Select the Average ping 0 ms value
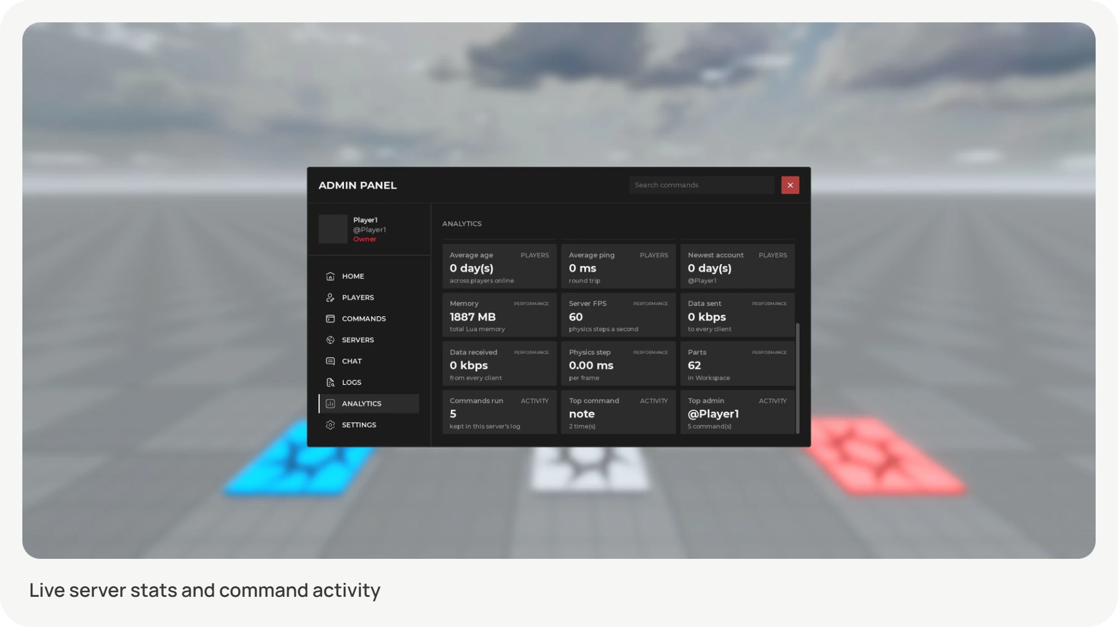Screen dimensions: 1118x627 click(x=582, y=268)
